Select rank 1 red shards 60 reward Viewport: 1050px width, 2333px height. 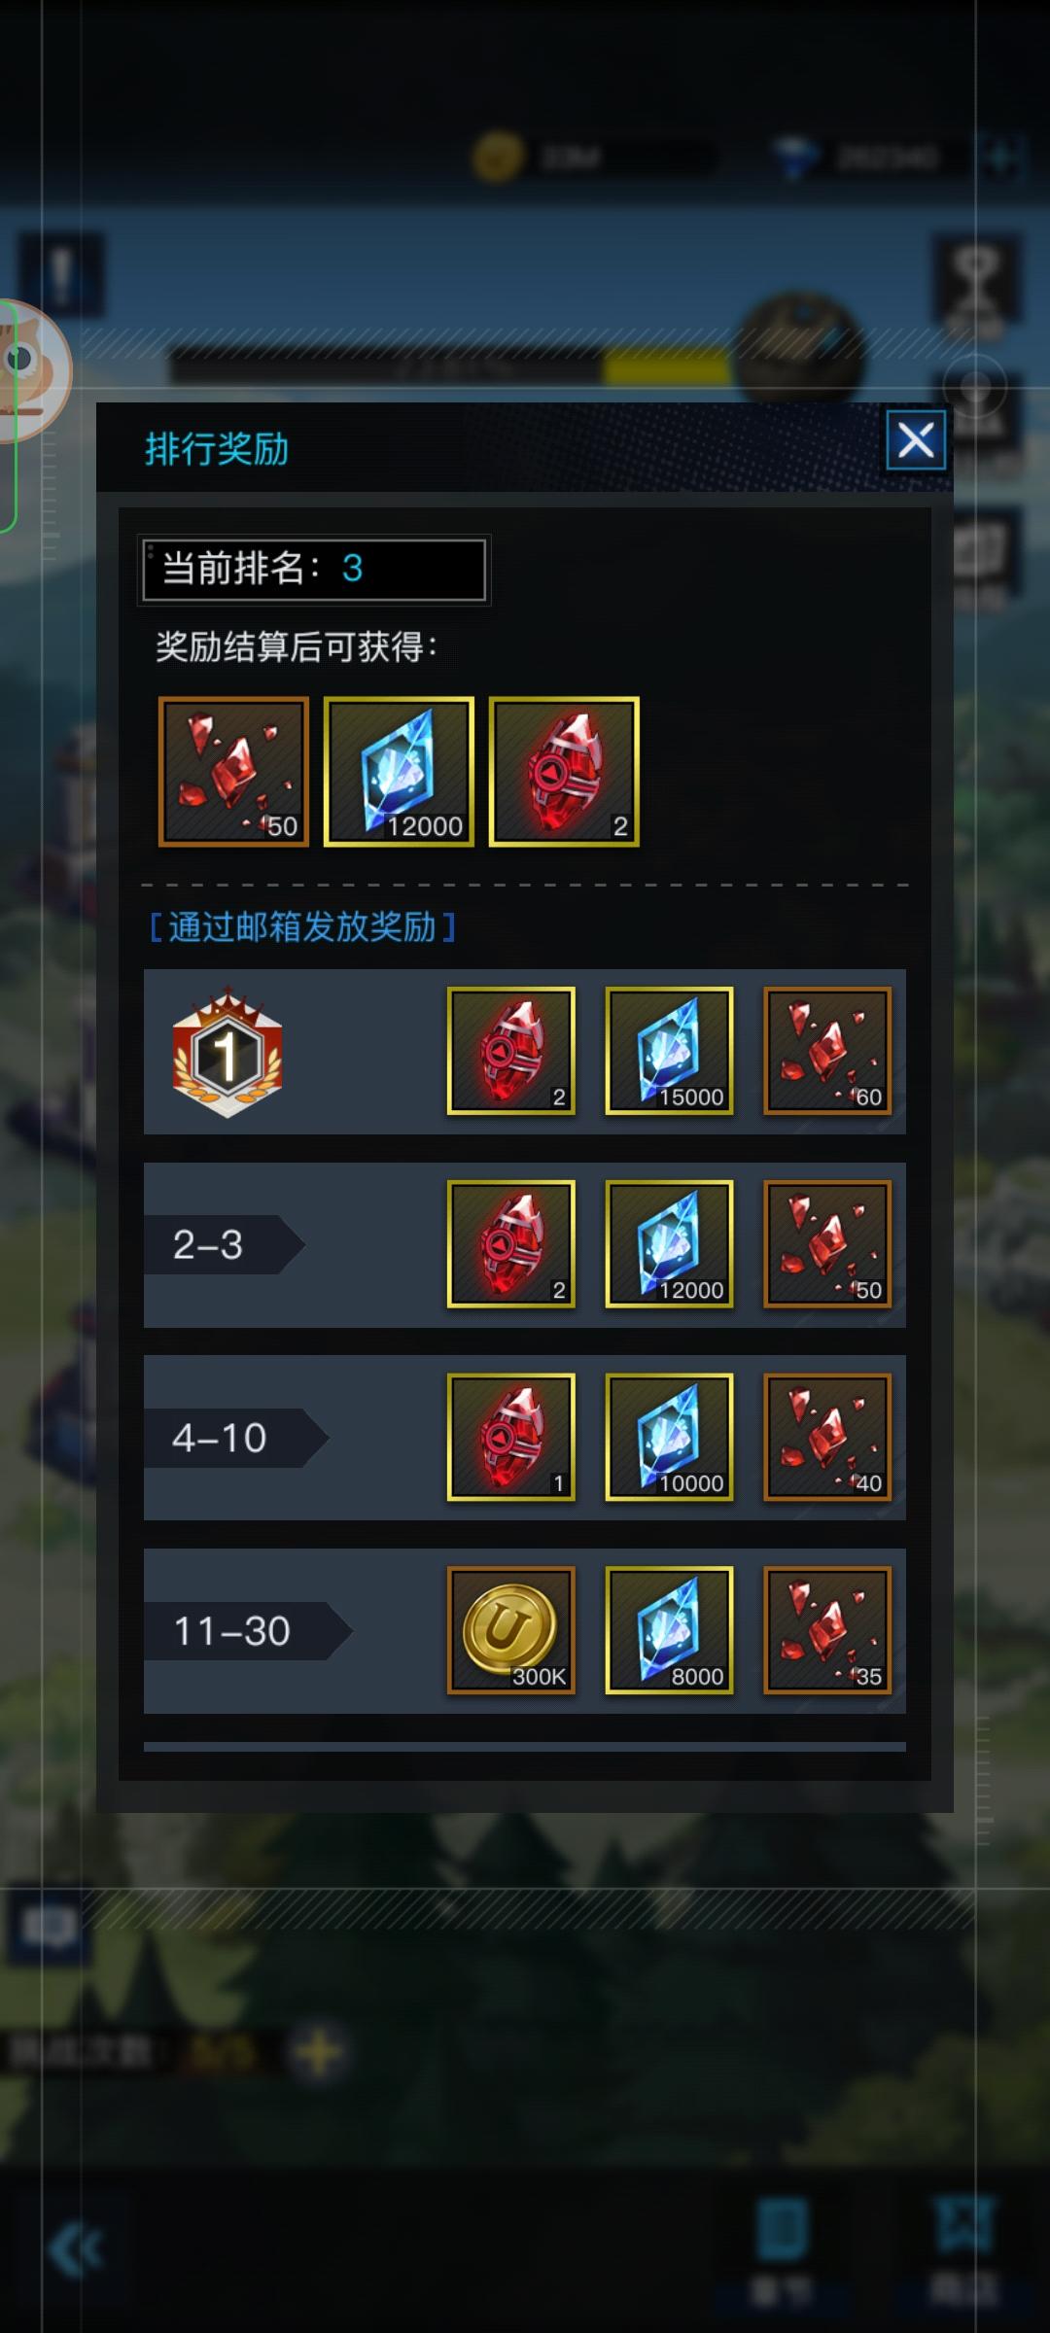[x=827, y=1051]
